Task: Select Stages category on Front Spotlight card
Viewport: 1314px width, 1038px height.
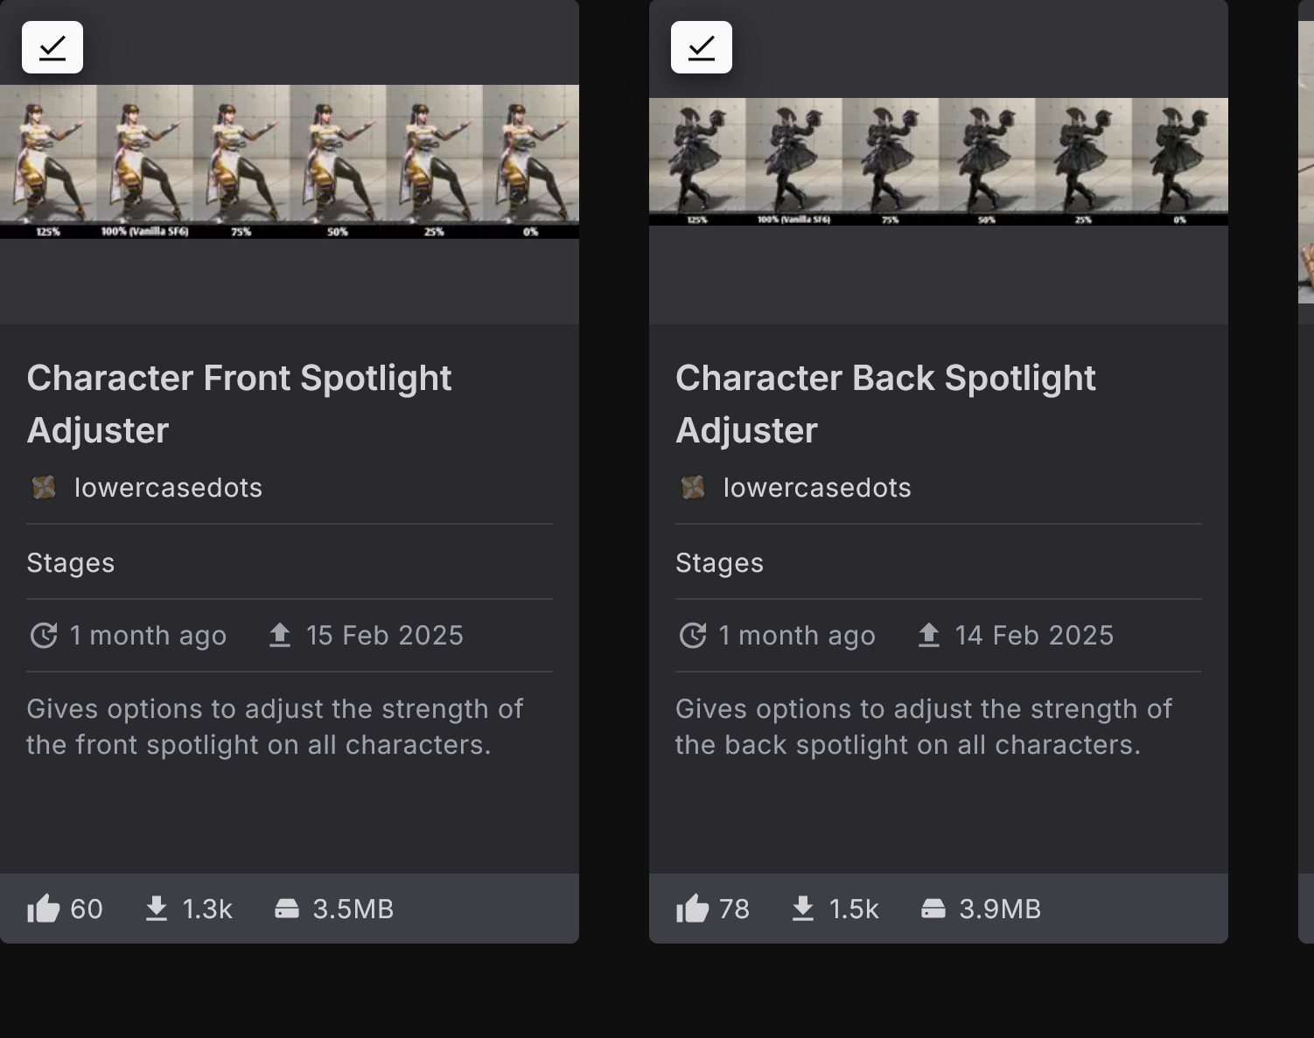Action: tap(71, 562)
